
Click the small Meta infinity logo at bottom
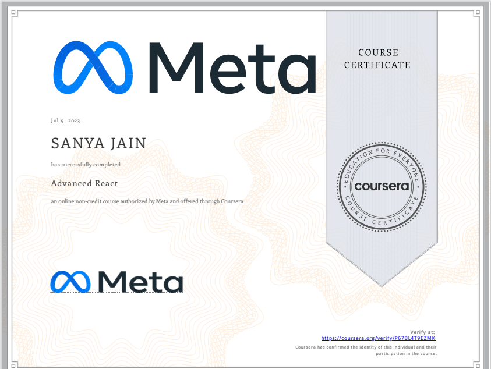pyautogui.click(x=70, y=282)
